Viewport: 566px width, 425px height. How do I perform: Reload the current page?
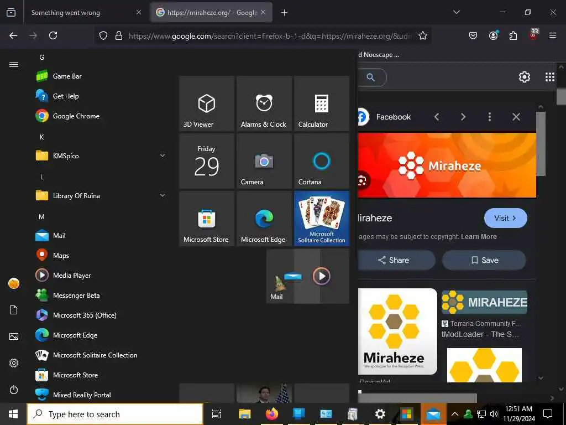tap(53, 35)
